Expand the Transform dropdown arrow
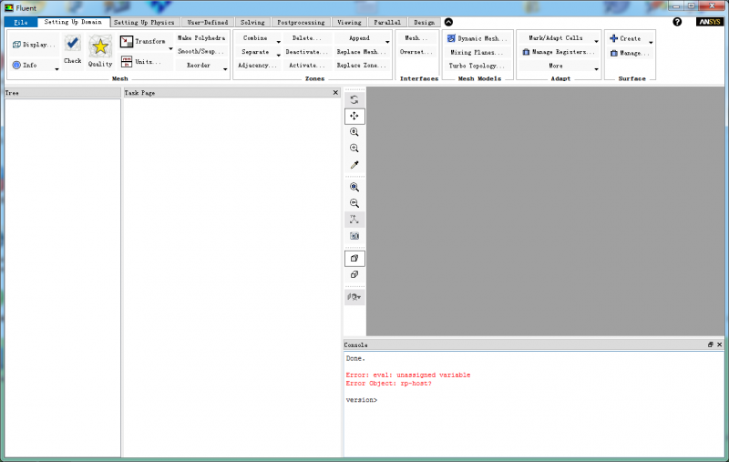 170,49
